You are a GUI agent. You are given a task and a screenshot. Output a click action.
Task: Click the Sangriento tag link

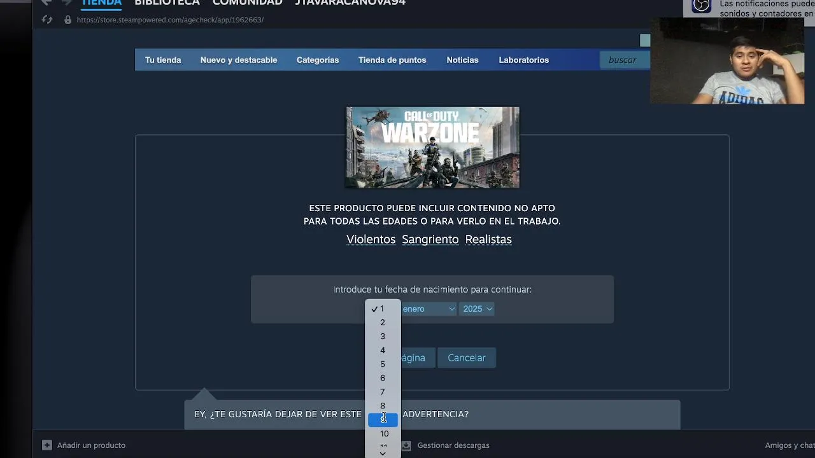[430, 239]
